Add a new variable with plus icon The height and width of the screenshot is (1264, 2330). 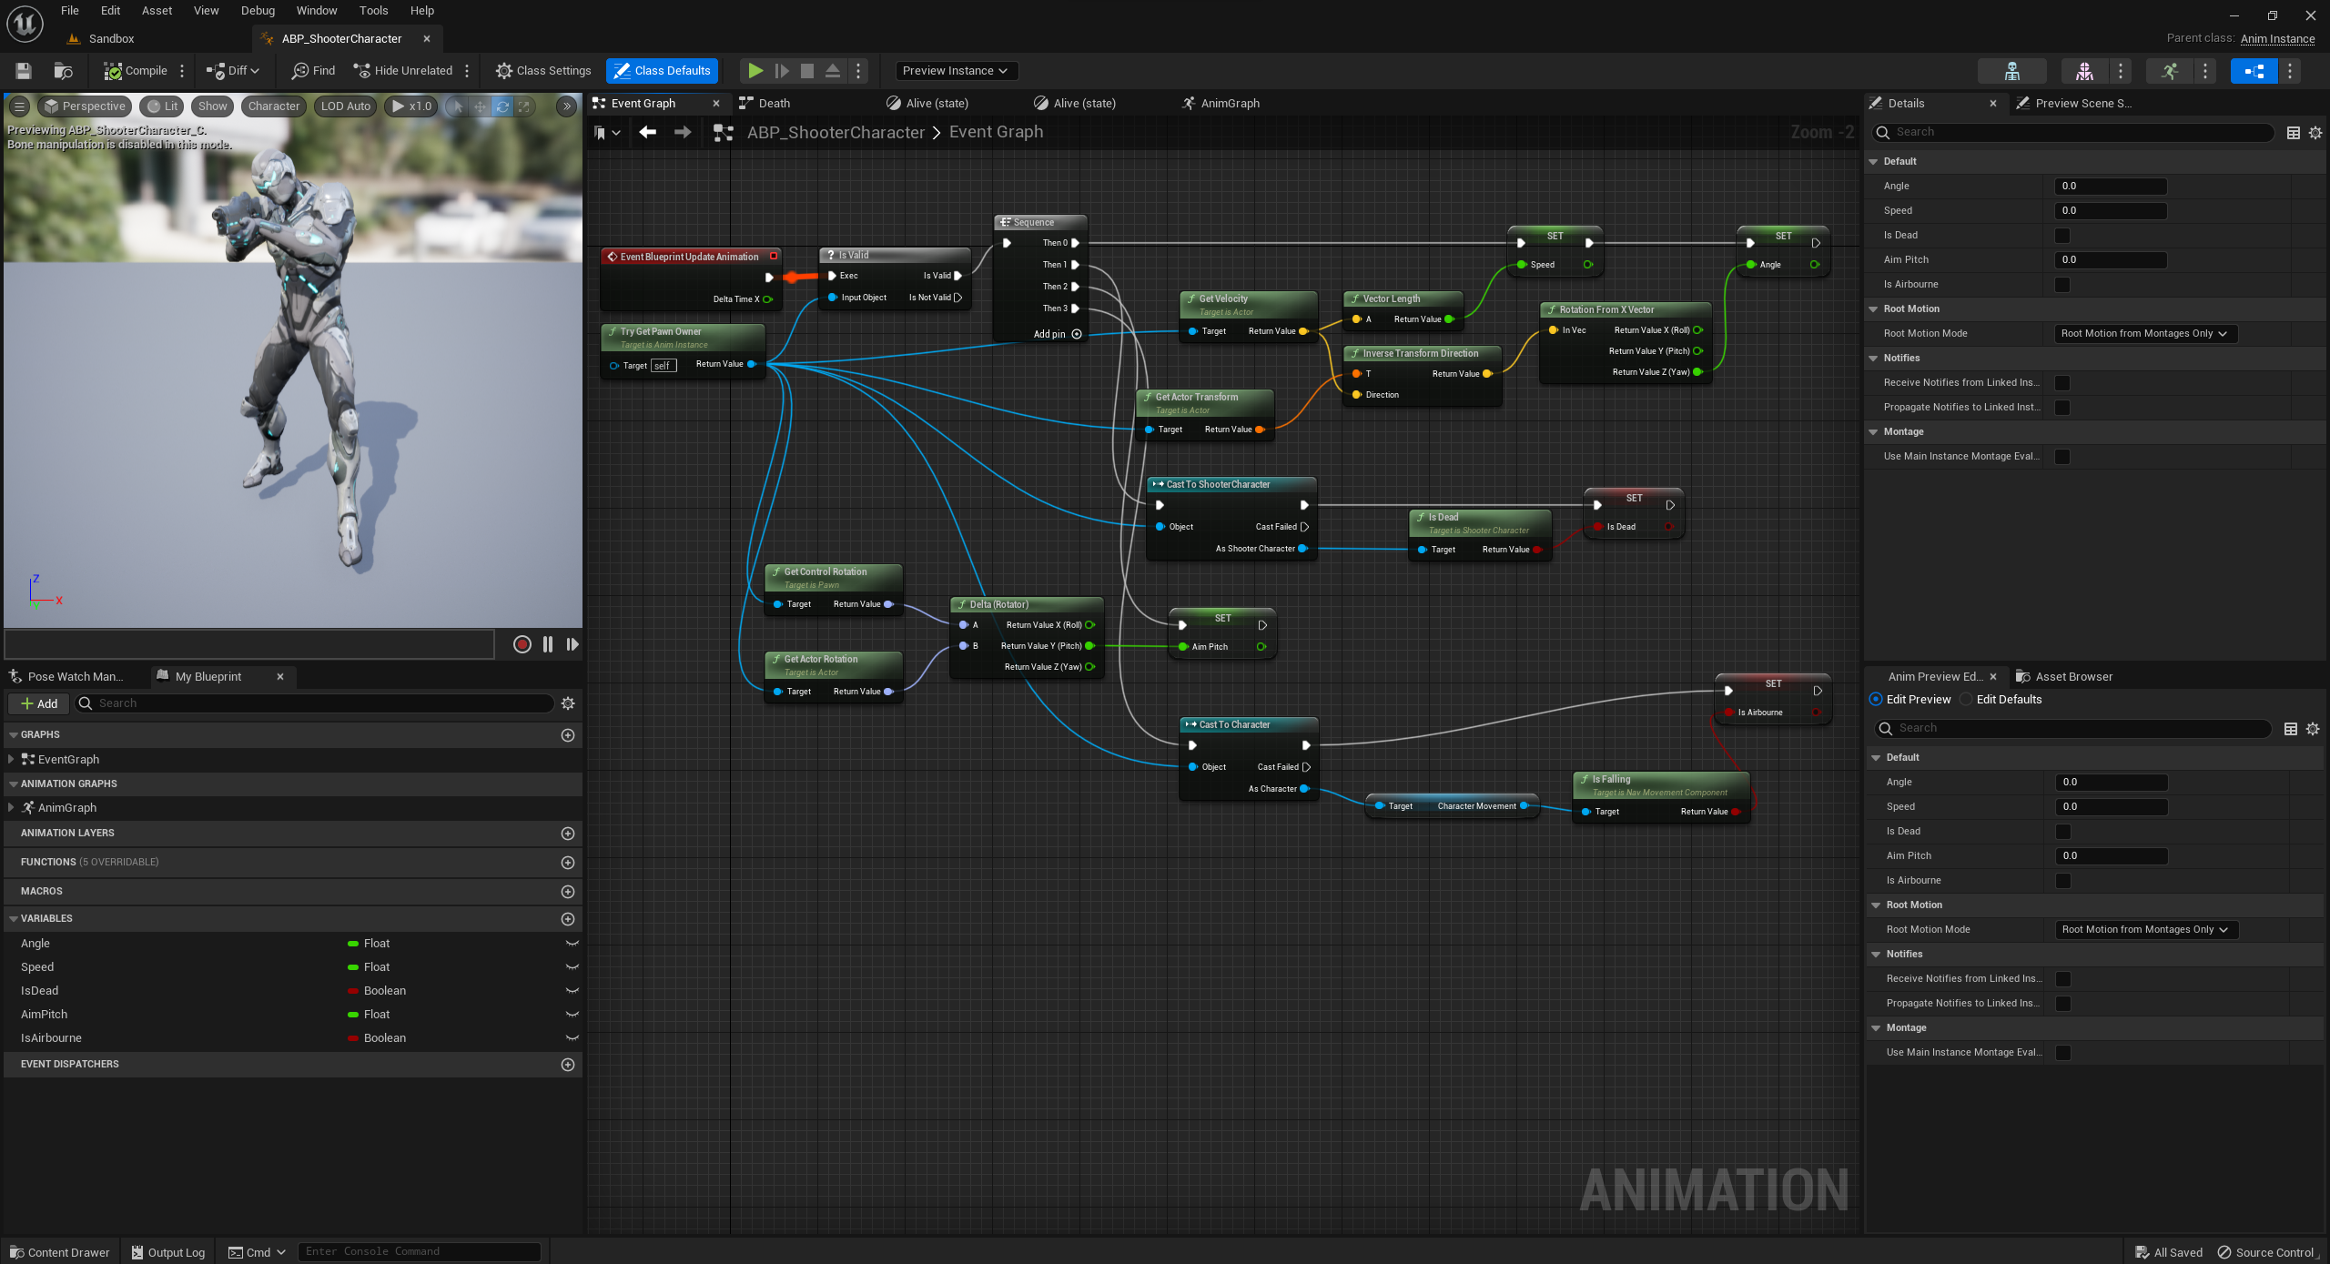pos(568,919)
